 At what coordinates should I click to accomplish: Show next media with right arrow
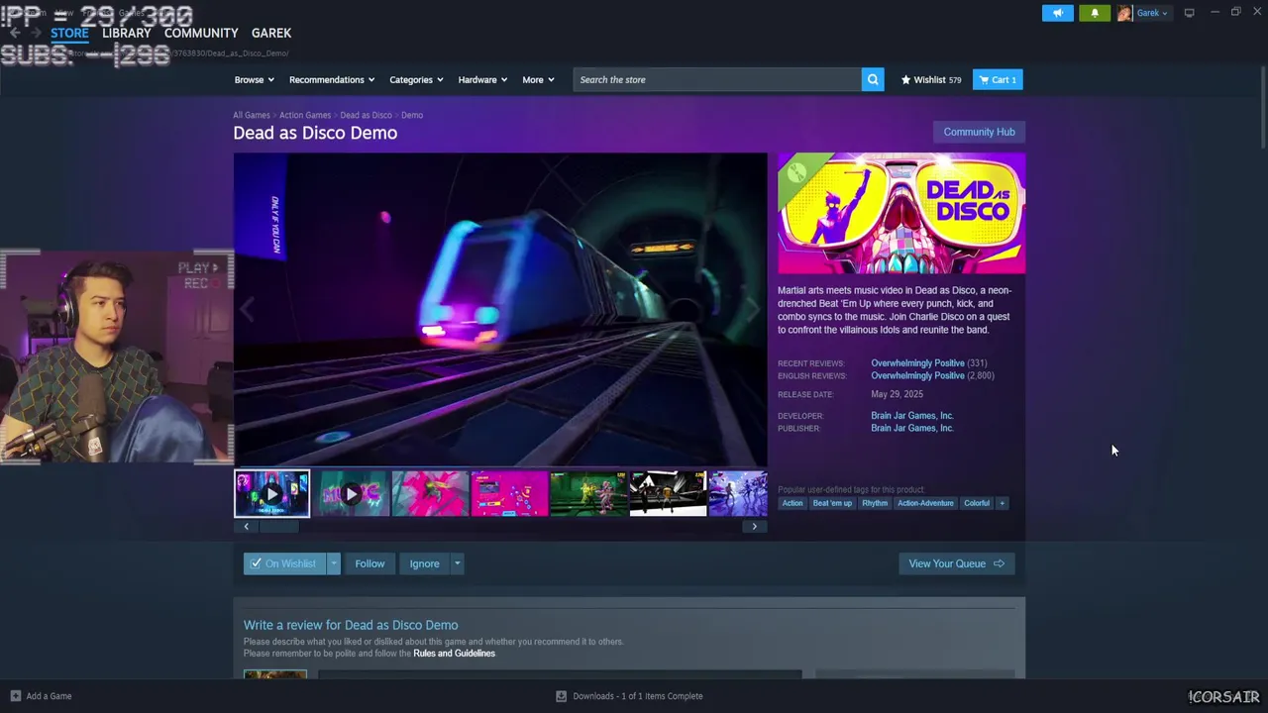coord(754,527)
